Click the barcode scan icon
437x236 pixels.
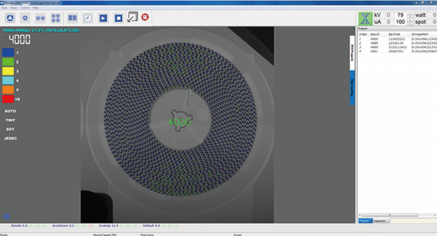pos(73,18)
